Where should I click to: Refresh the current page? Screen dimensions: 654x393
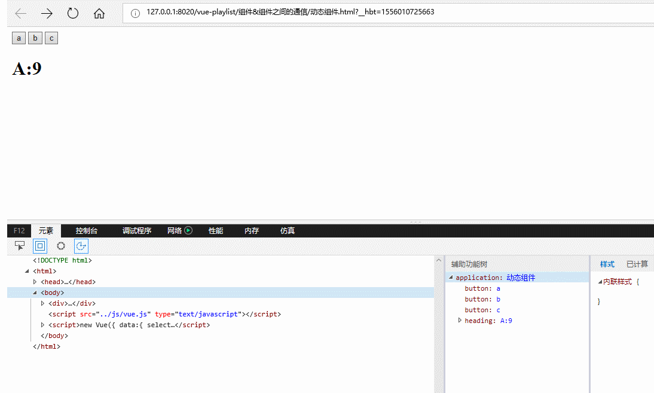tap(73, 13)
